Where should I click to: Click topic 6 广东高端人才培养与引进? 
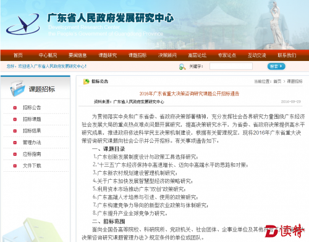click(x=145, y=197)
